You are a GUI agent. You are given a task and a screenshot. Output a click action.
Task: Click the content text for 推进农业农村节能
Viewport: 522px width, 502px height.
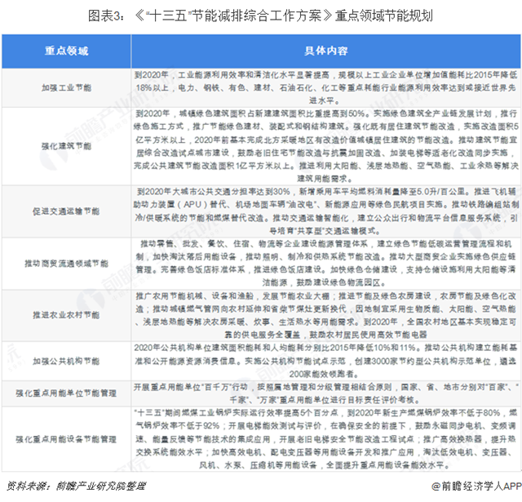pos(324,311)
